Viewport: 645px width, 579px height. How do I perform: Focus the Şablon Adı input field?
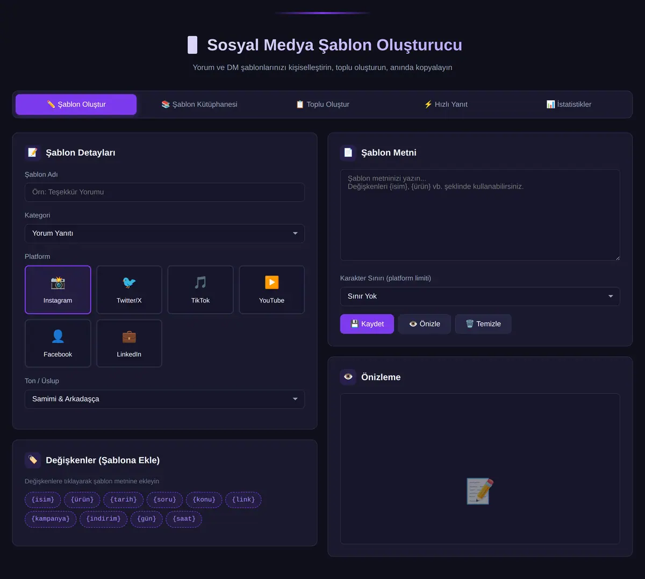[x=164, y=192]
